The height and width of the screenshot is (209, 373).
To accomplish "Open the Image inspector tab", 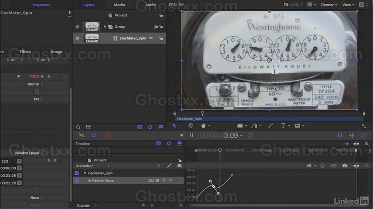I will click(57, 52).
